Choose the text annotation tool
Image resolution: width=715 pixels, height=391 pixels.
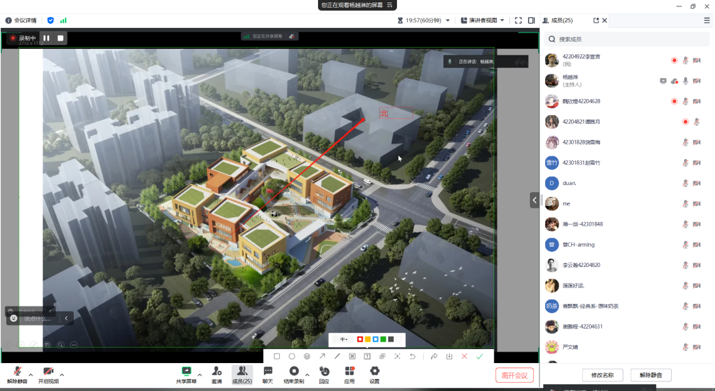tap(367, 357)
